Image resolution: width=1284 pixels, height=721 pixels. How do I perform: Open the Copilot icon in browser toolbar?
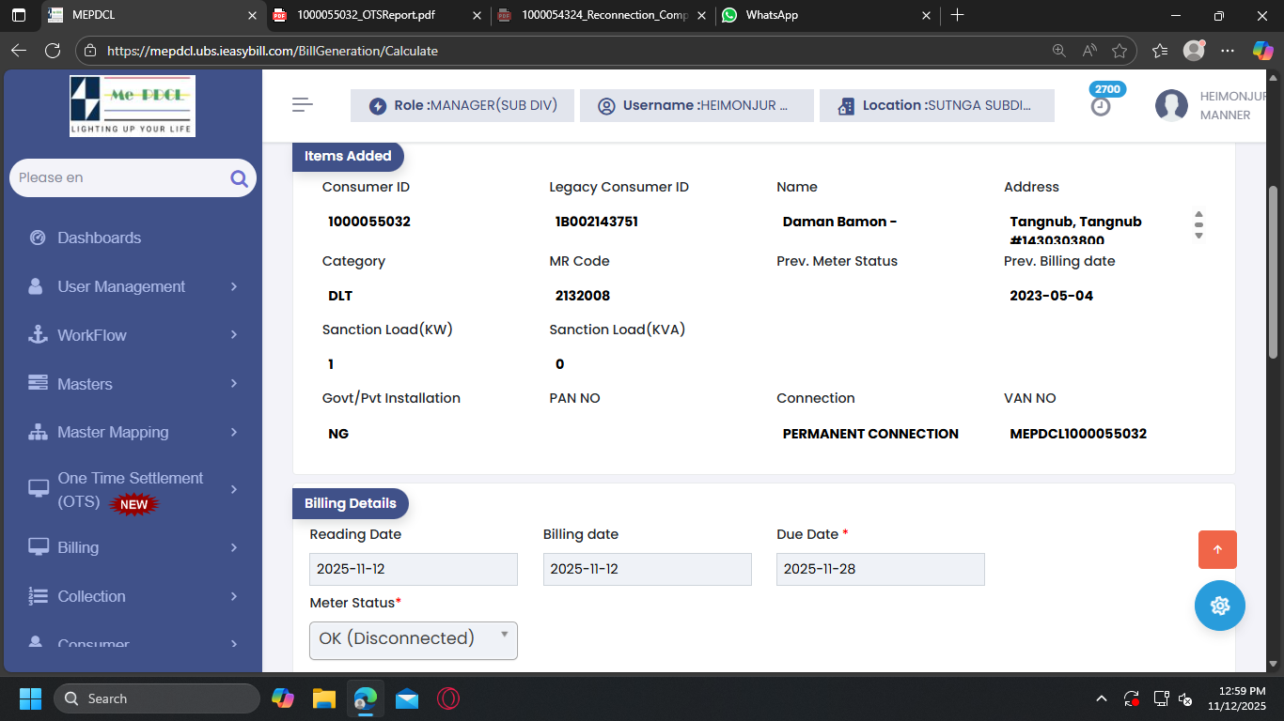[1262, 51]
